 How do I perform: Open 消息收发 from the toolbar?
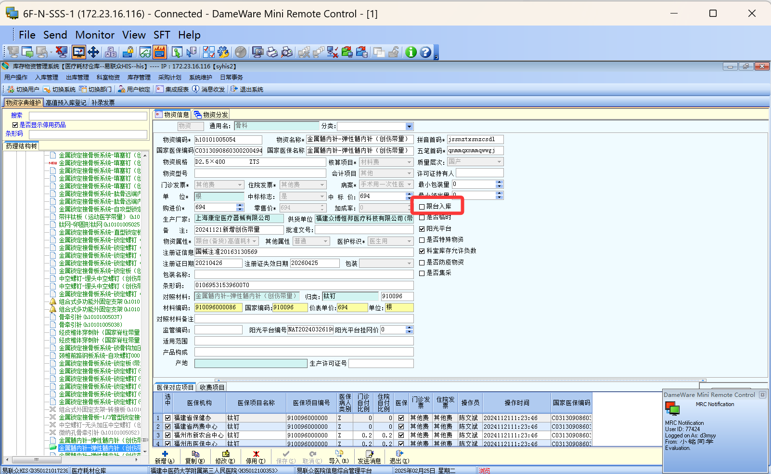point(208,89)
